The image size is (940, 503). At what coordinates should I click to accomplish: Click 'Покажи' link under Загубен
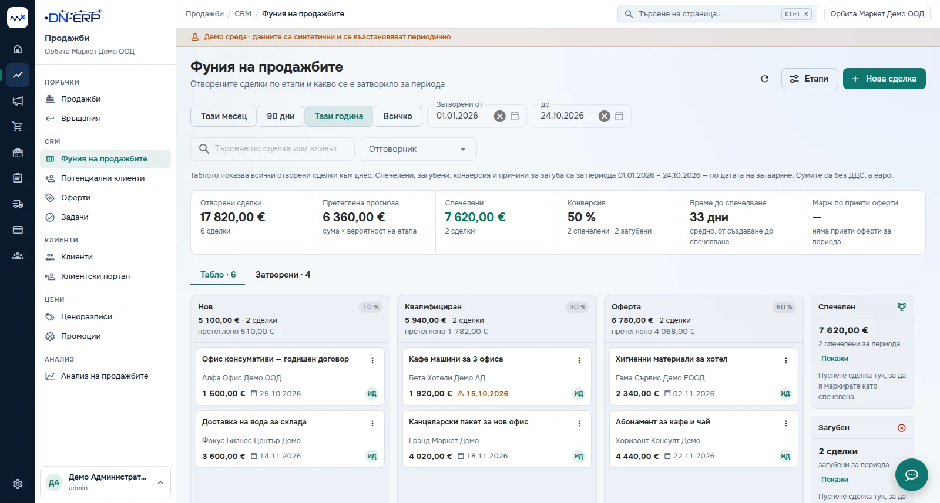tap(835, 480)
